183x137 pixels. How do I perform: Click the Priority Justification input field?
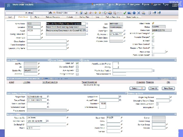coord(132,70)
